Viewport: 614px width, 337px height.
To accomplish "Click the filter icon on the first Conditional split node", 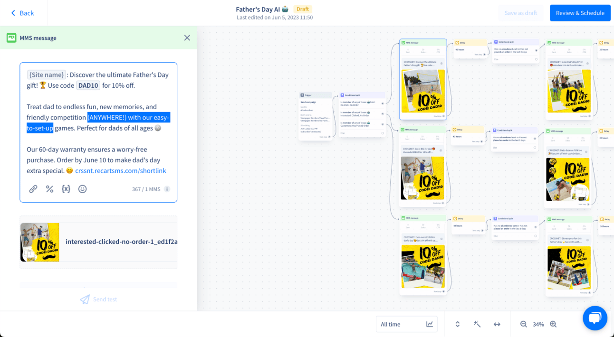I will [342, 95].
